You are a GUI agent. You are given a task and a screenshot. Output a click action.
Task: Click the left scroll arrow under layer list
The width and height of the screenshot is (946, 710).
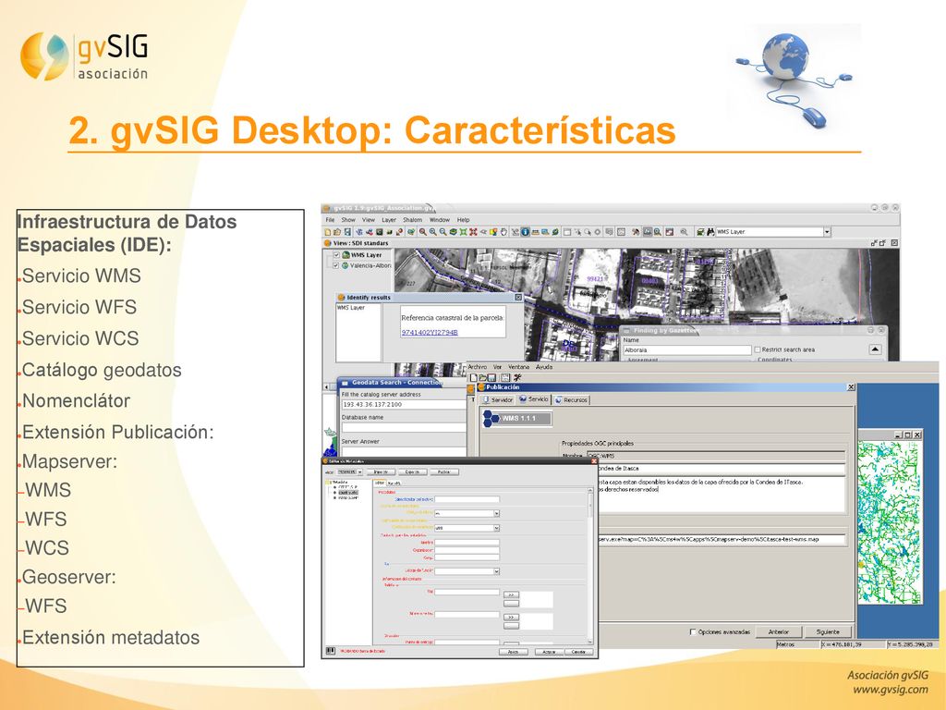(x=326, y=386)
